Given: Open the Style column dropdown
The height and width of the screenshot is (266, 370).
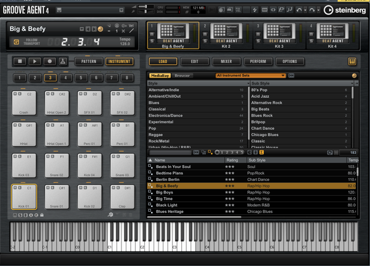Looking at the screenshot, I should pos(248,83).
